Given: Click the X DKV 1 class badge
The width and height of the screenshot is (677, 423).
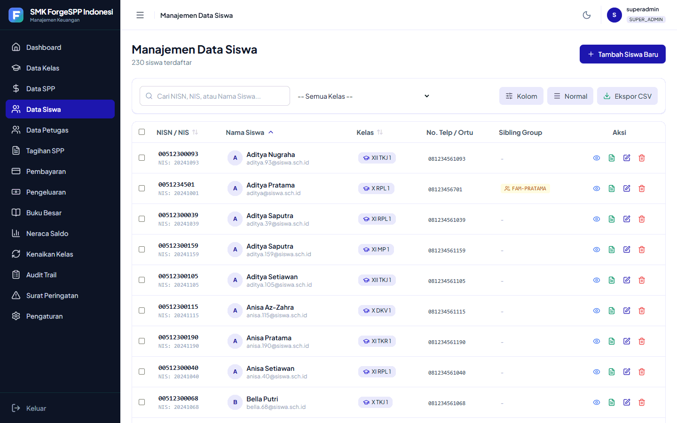Looking at the screenshot, I should [377, 311].
